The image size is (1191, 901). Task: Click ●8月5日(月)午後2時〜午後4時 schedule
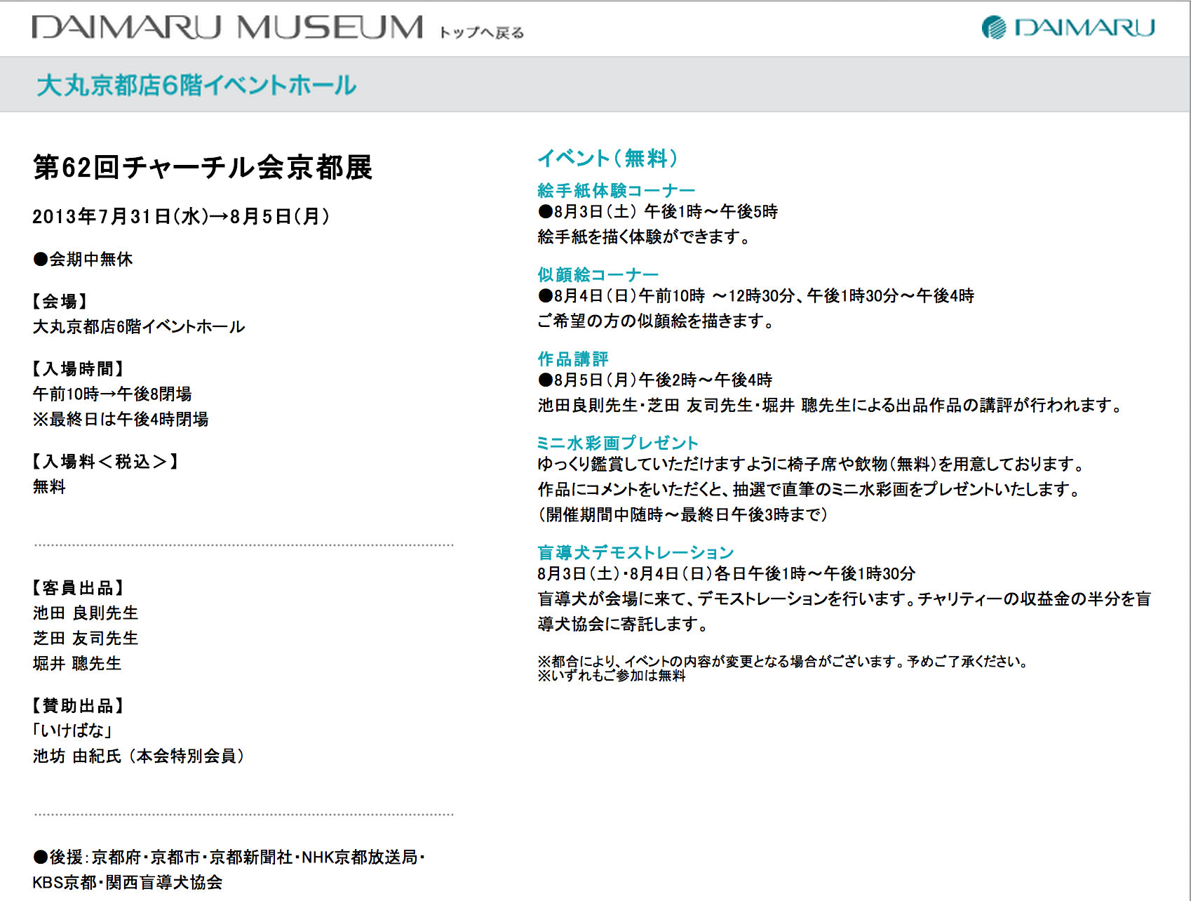[655, 380]
